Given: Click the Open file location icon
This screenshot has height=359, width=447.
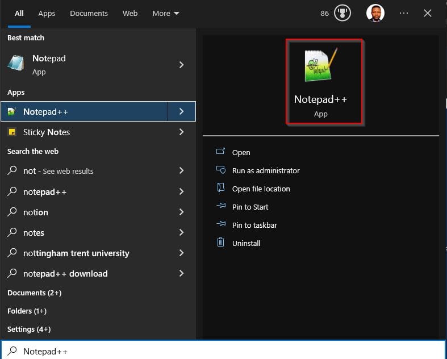Looking at the screenshot, I should click(220, 188).
